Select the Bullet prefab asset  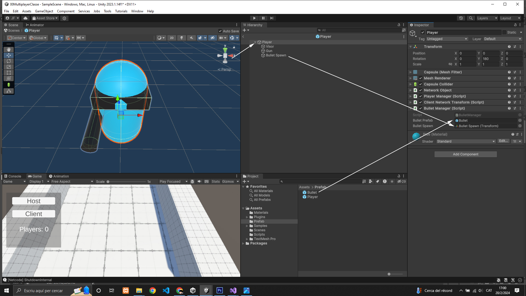tap(311, 192)
